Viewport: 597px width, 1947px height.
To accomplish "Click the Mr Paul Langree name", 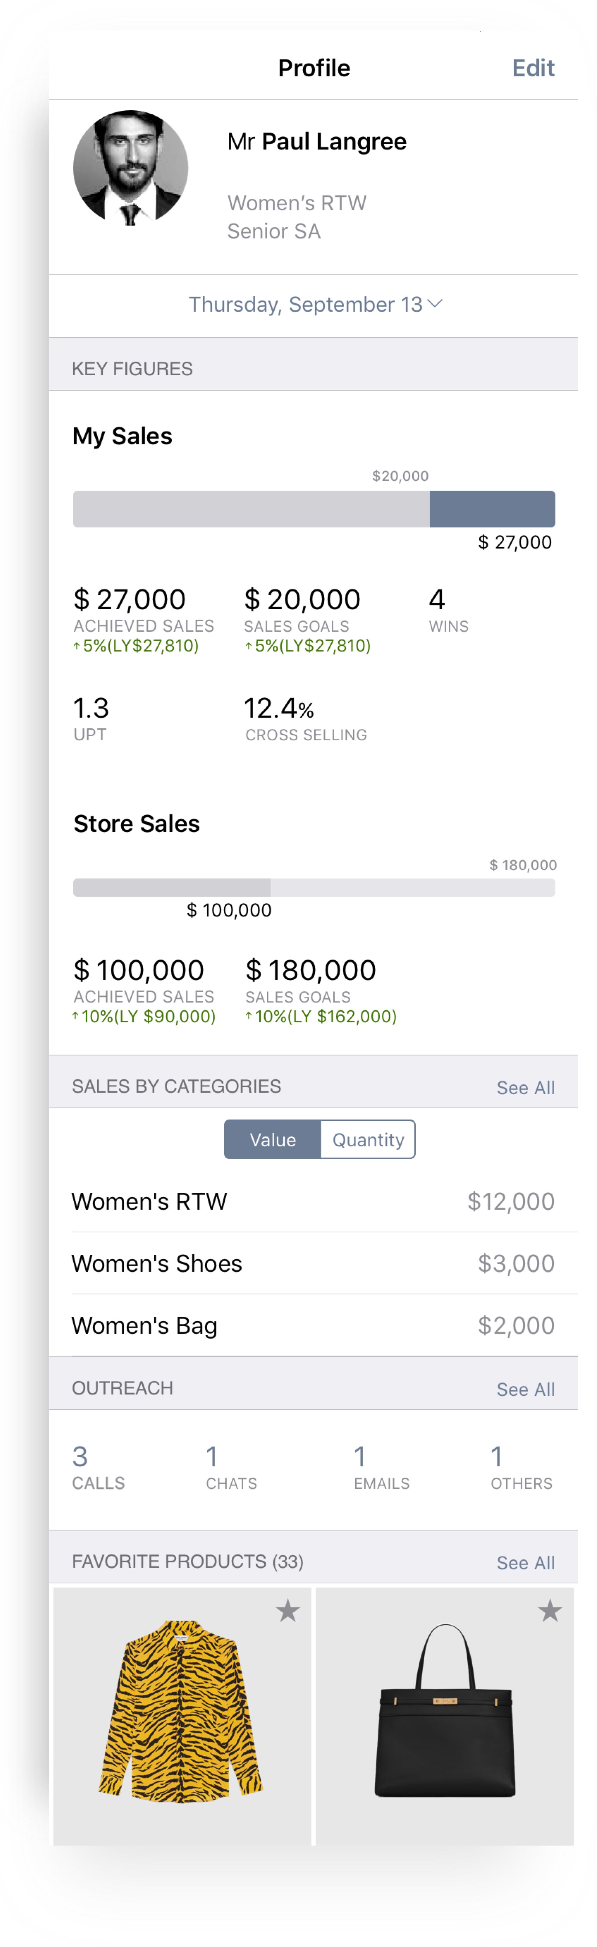I will point(317,141).
